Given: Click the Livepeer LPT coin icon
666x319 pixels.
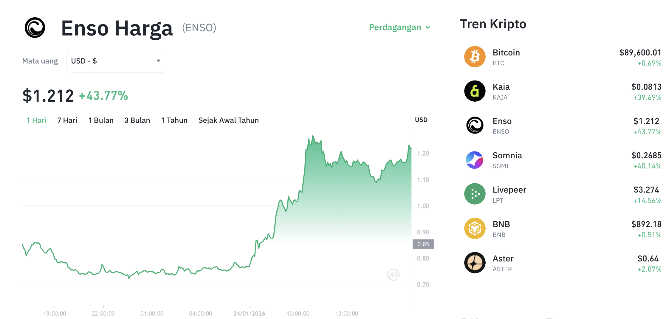Looking at the screenshot, I should [475, 194].
